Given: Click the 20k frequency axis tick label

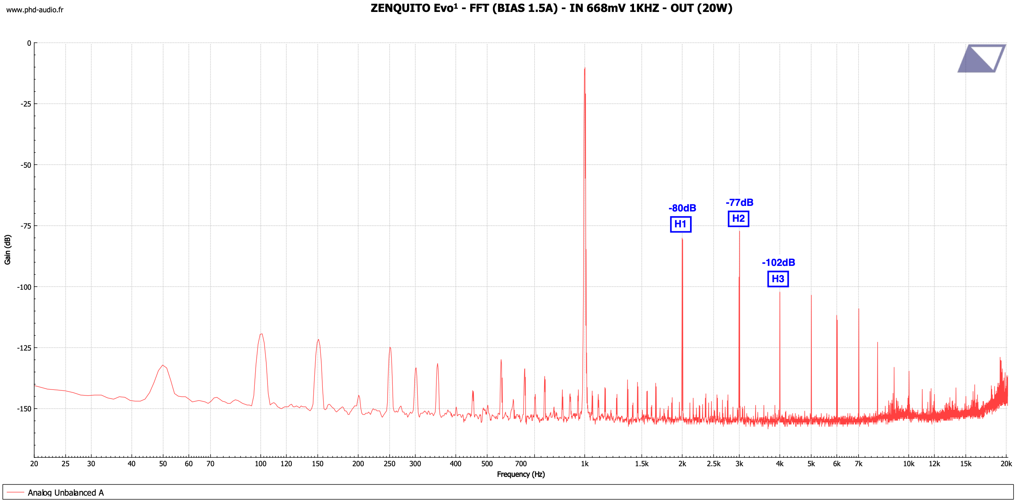Looking at the screenshot, I should click(x=1006, y=464).
